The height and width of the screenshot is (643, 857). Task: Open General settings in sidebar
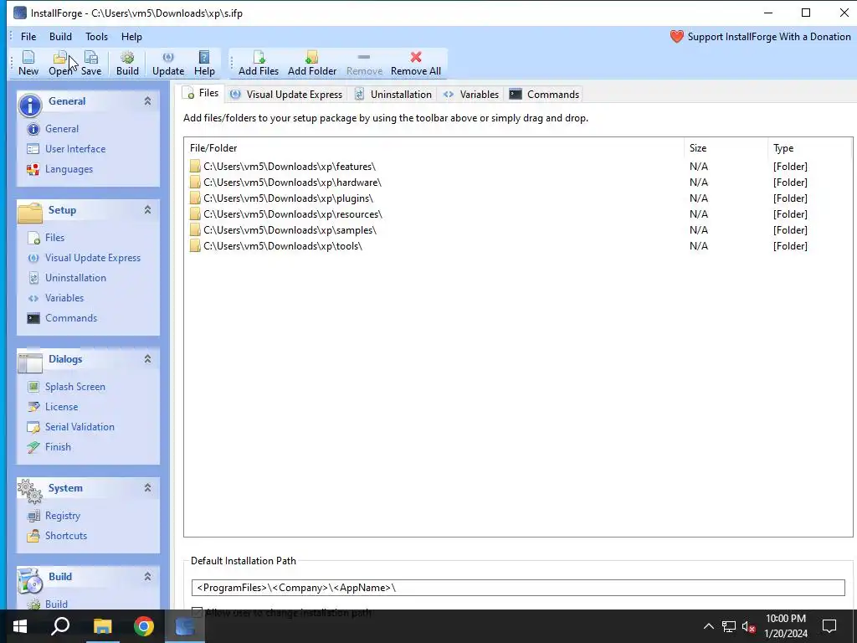[62, 129]
